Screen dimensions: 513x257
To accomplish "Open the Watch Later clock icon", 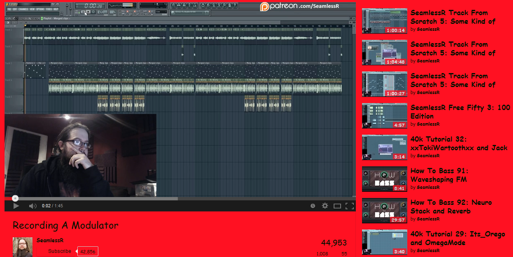I will click(x=313, y=206).
